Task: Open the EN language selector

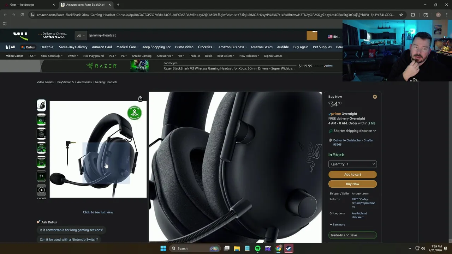Action: (x=333, y=37)
